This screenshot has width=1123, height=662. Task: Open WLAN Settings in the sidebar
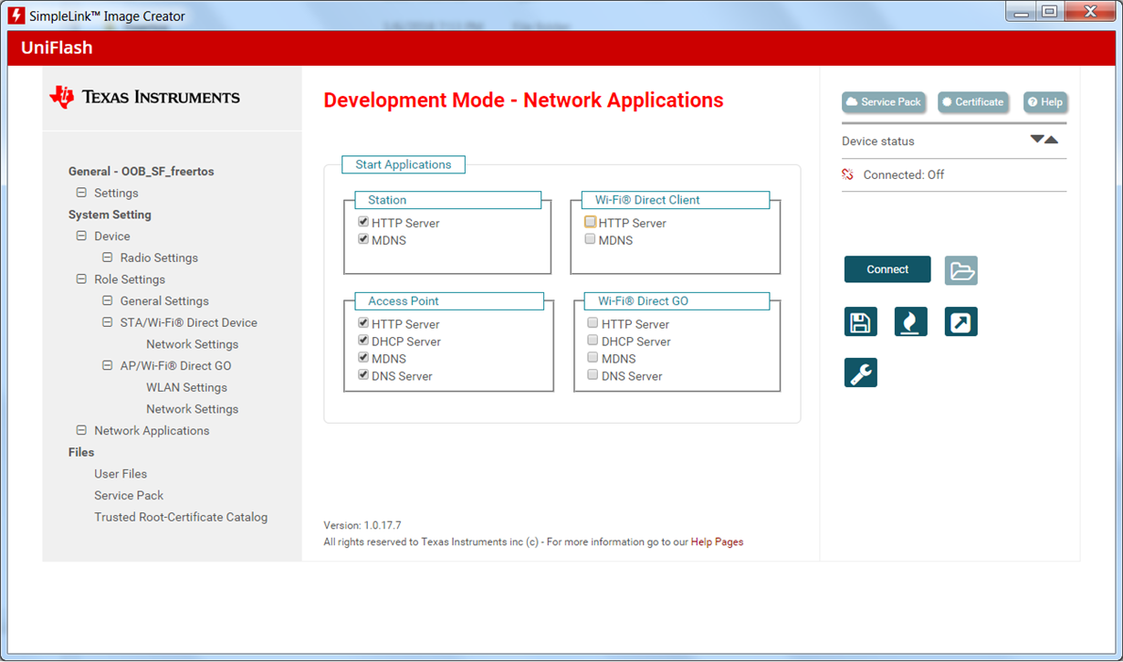tap(186, 387)
